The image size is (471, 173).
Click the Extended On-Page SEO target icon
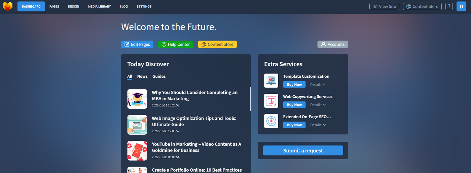(271, 121)
